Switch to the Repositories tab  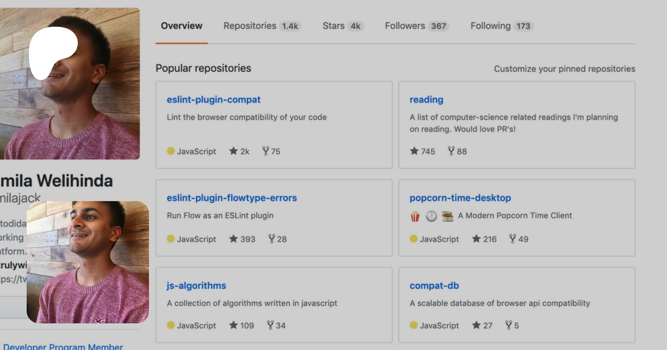tap(262, 26)
